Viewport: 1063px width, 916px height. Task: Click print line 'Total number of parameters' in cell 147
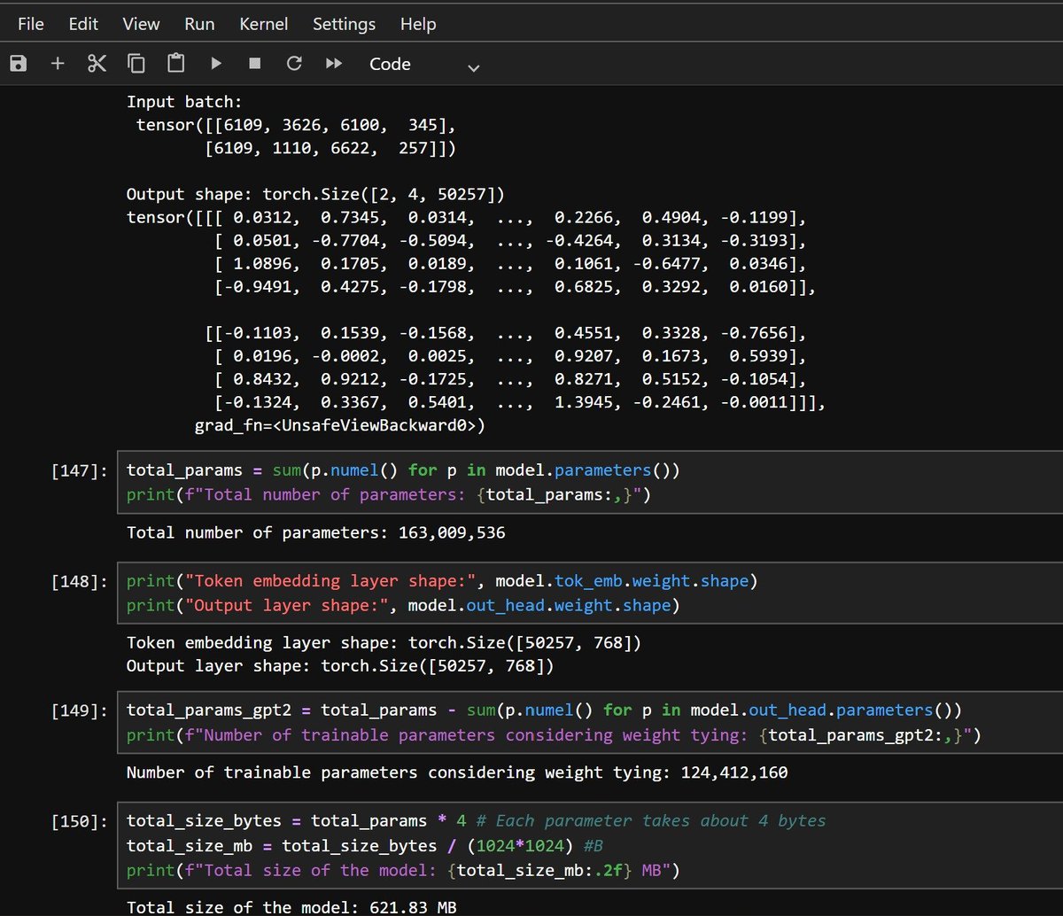(389, 494)
